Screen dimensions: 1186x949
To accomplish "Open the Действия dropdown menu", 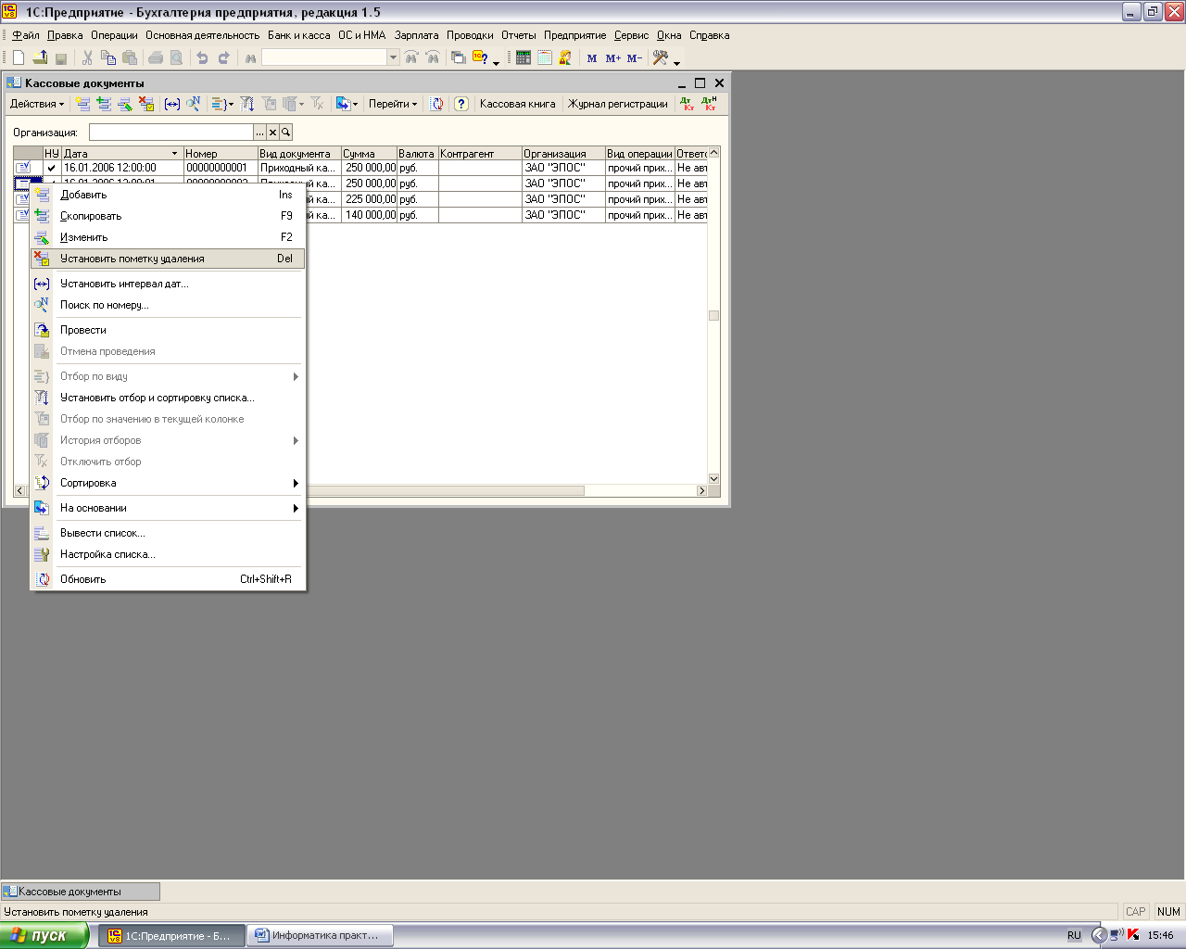I will click(x=37, y=104).
